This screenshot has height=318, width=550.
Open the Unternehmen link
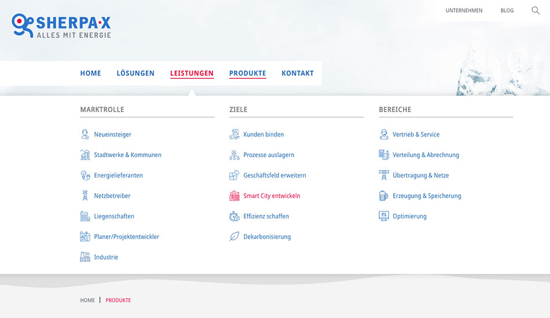(x=464, y=10)
